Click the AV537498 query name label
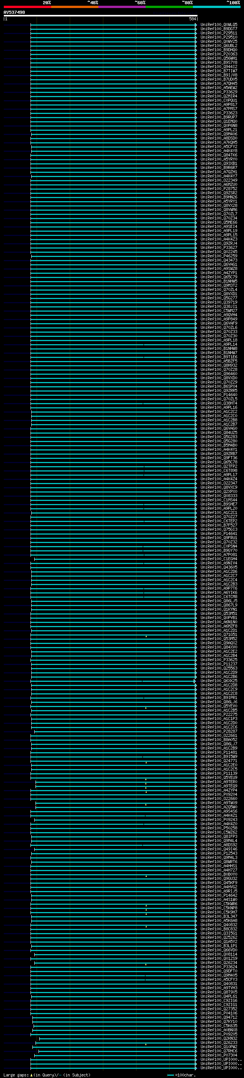 tap(14, 12)
